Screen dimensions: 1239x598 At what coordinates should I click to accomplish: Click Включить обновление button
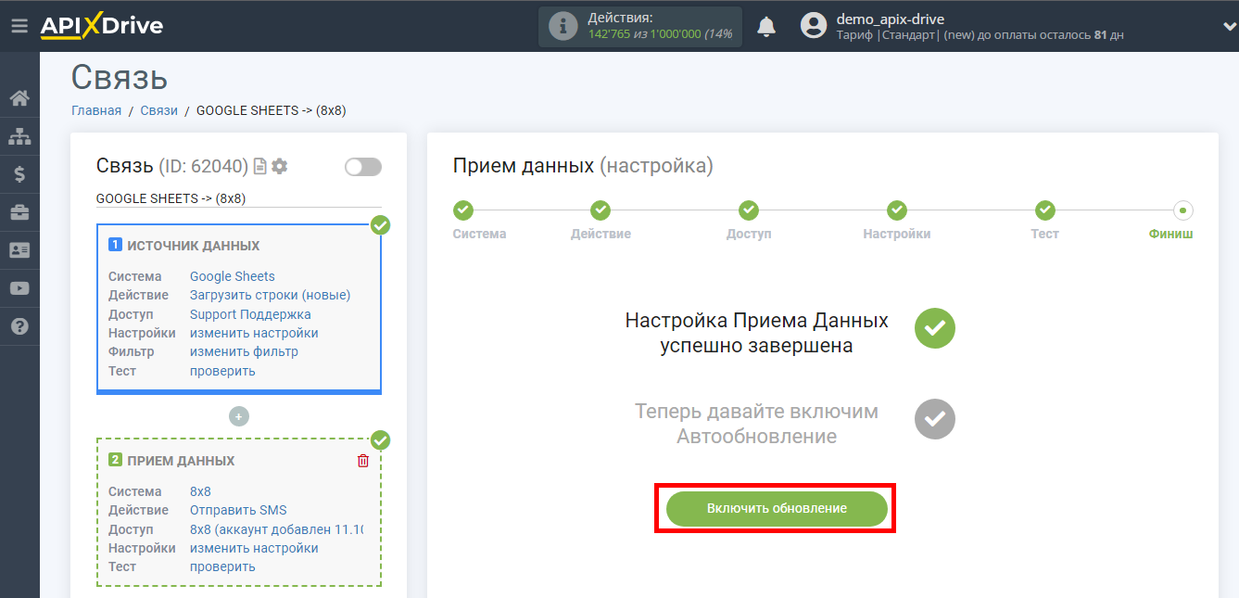coord(777,508)
